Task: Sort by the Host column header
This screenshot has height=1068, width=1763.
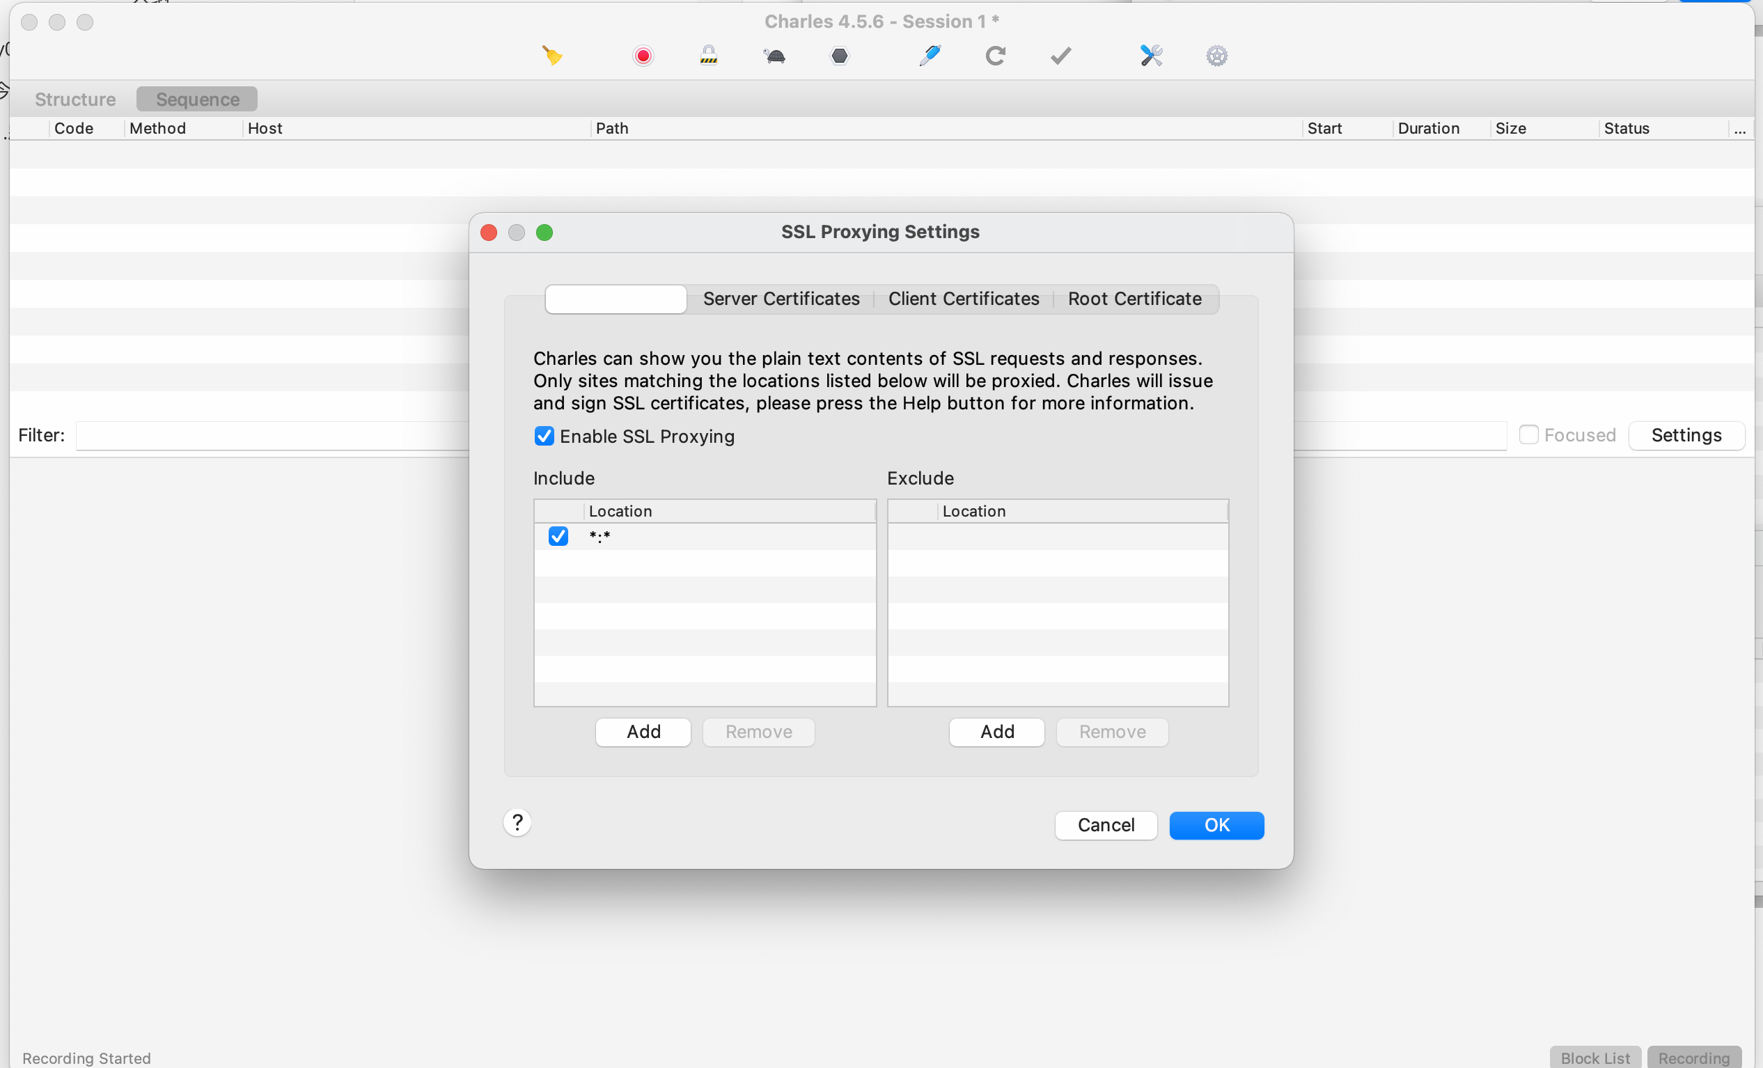Action: (416, 128)
